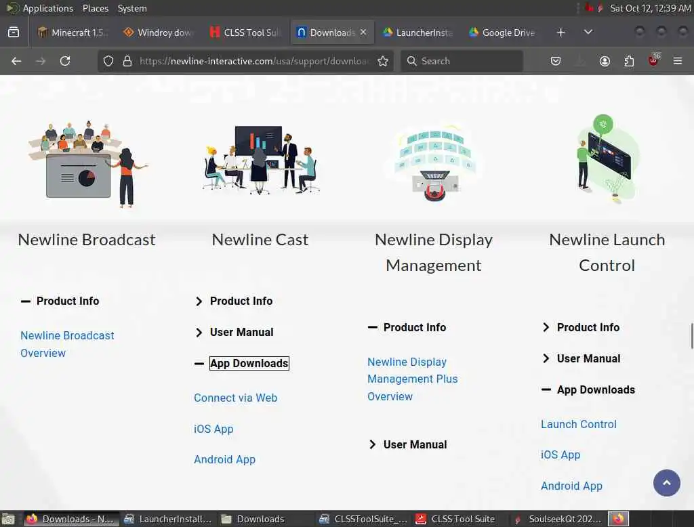
Task: Open Firefox View icon left of tabs
Action: pos(14,32)
